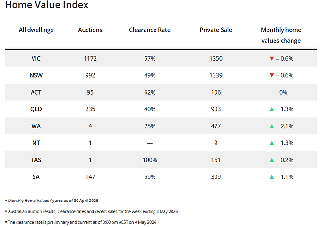
Task: Select the WA row label
Action: 36,126
